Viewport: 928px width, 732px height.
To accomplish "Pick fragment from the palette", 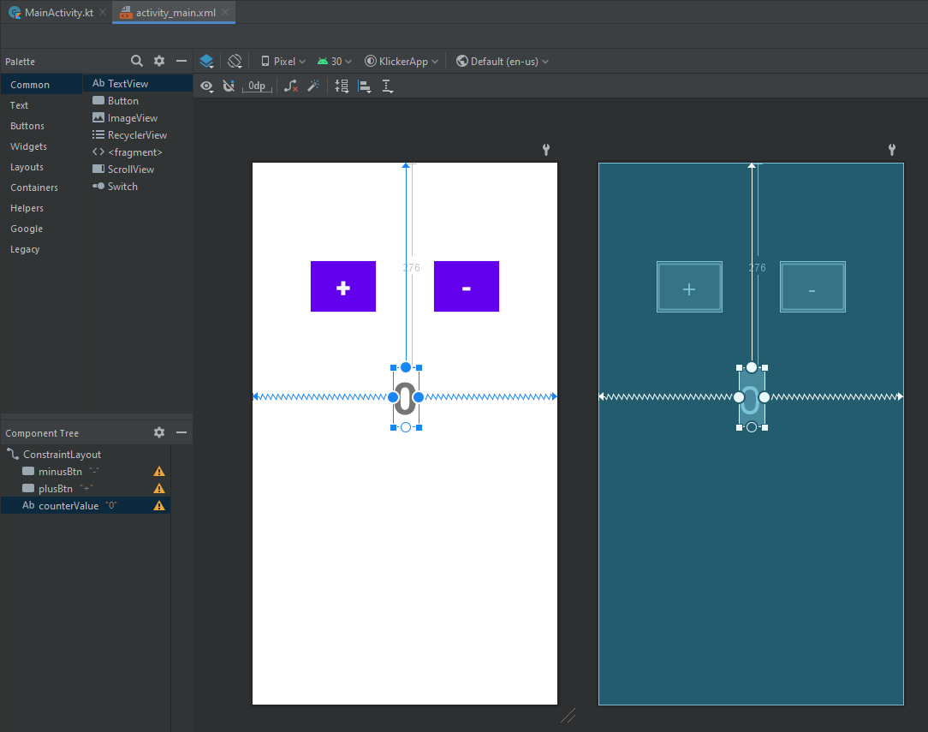I will coord(137,152).
